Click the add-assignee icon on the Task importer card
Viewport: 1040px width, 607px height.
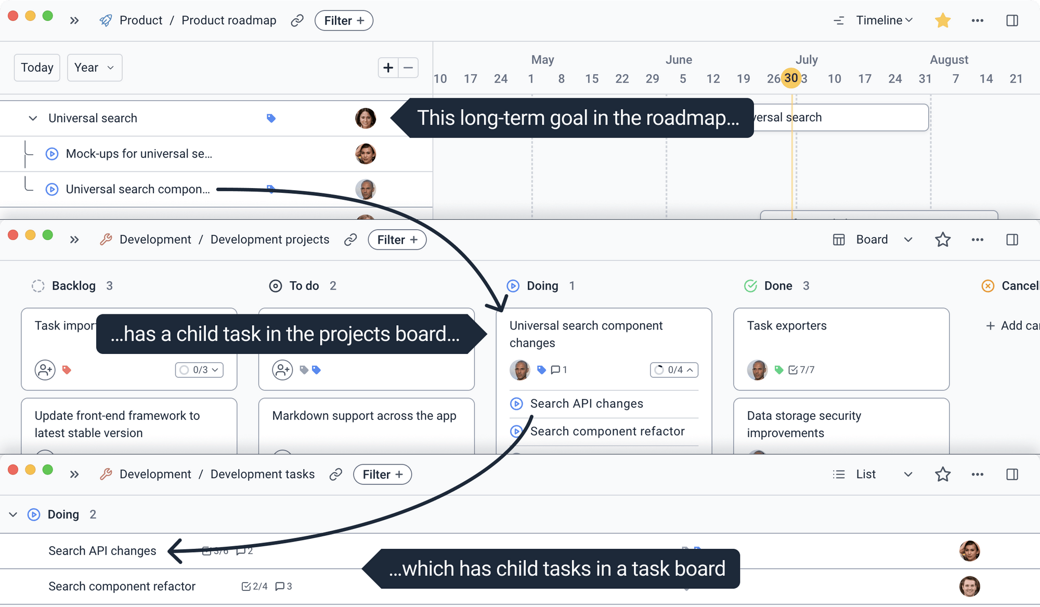click(45, 370)
